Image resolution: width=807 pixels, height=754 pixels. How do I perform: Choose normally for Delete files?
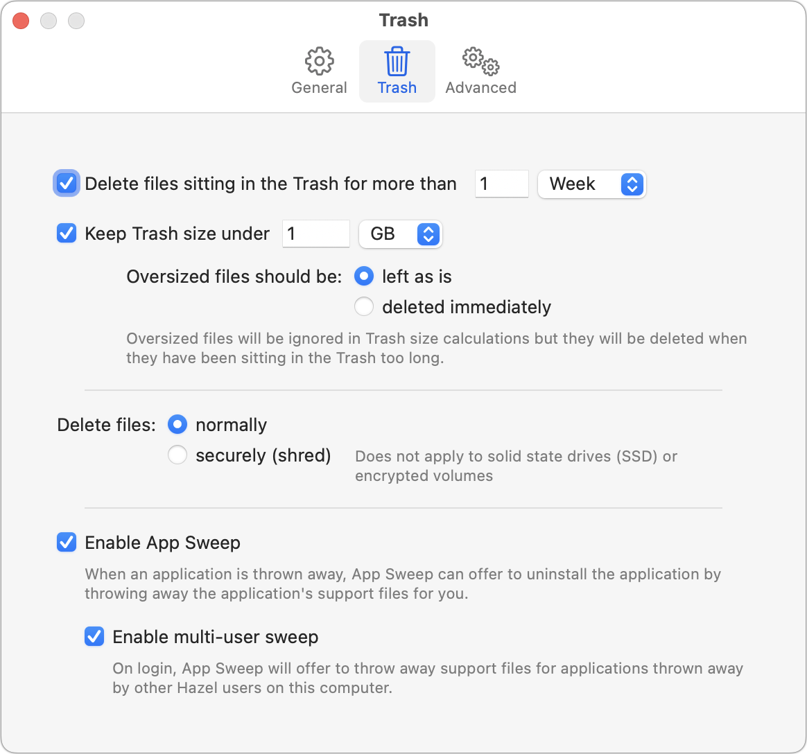177,424
